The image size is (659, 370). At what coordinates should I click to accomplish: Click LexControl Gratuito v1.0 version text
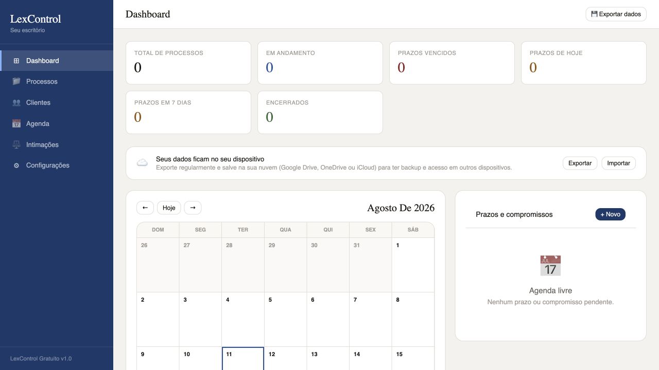click(41, 359)
